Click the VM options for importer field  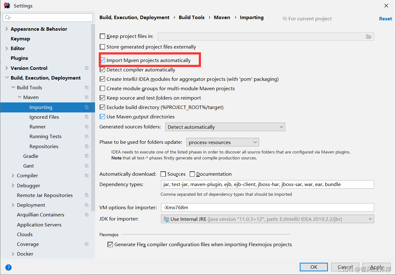click(x=267, y=207)
